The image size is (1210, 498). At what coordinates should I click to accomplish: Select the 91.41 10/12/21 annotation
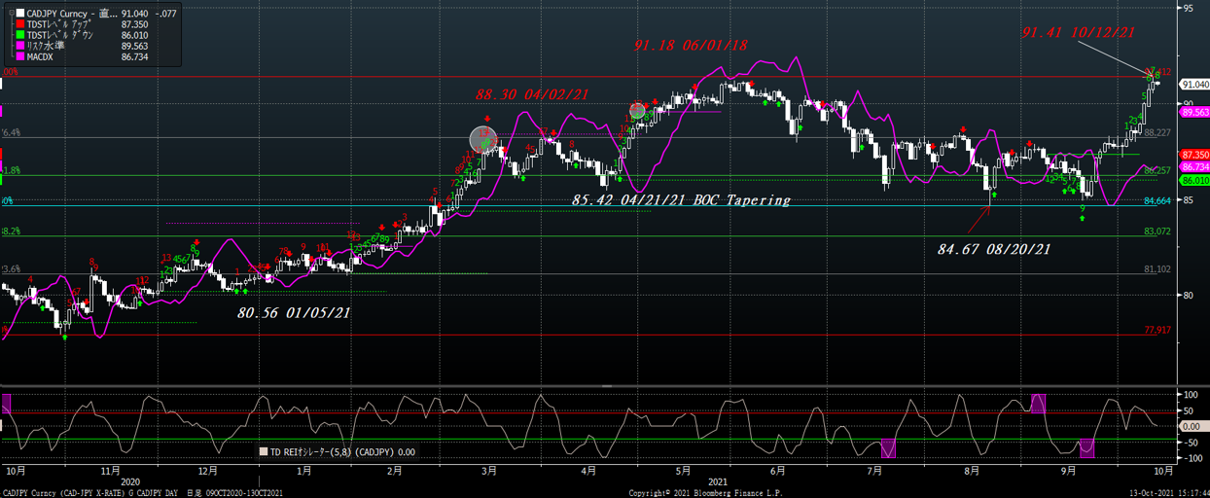point(1078,32)
